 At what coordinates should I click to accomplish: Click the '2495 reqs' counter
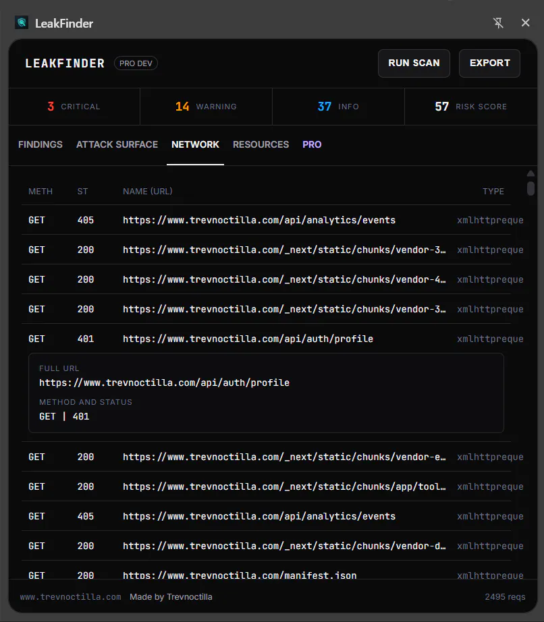(505, 597)
